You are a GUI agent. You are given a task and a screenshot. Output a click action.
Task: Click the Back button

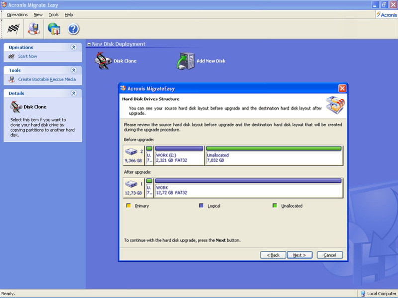coord(273,255)
